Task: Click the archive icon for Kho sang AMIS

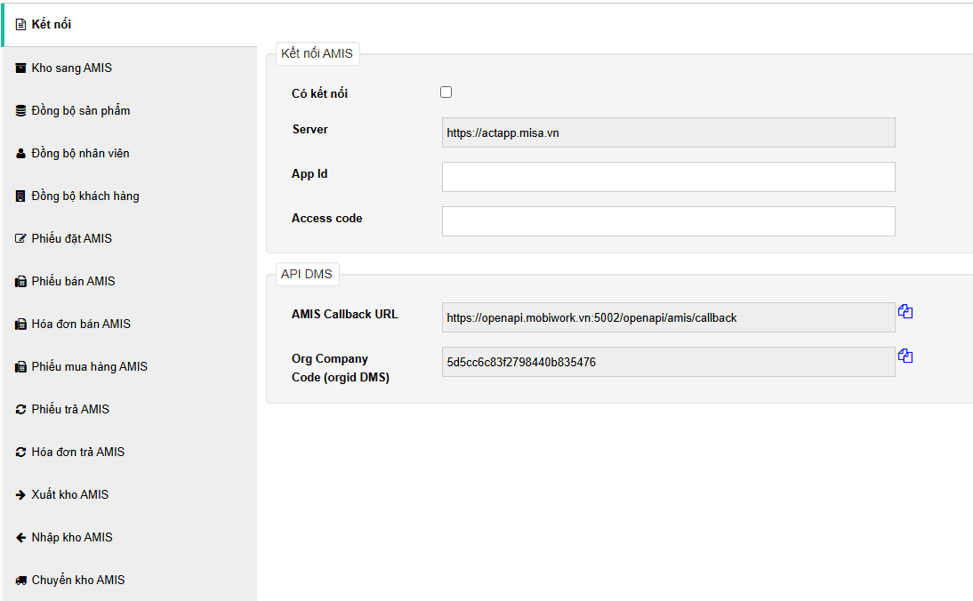Action: 20,68
